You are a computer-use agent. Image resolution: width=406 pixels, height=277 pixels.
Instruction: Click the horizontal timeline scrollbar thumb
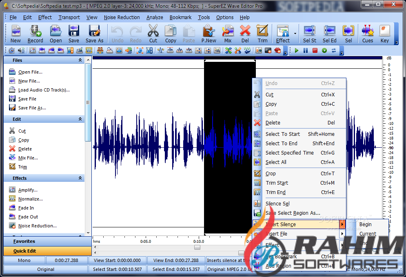197,247
